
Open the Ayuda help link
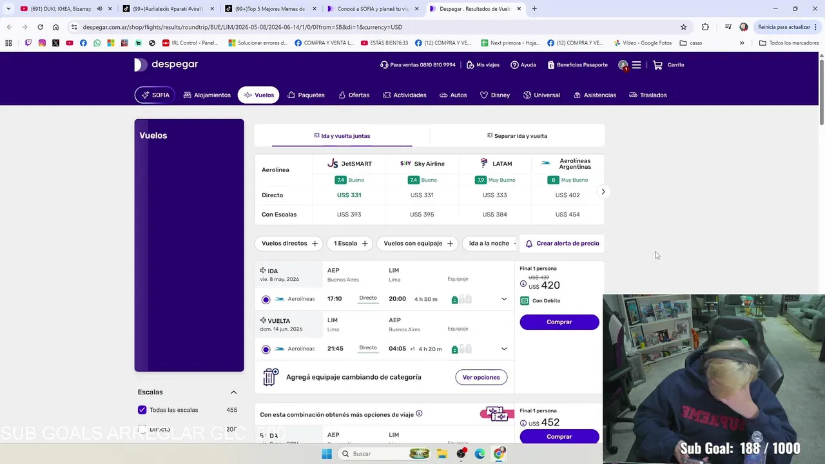coord(523,65)
